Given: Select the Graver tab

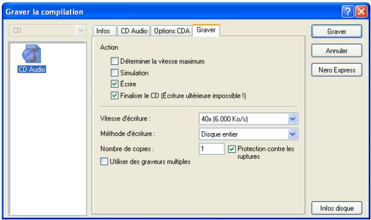Looking at the screenshot, I should 206,30.
